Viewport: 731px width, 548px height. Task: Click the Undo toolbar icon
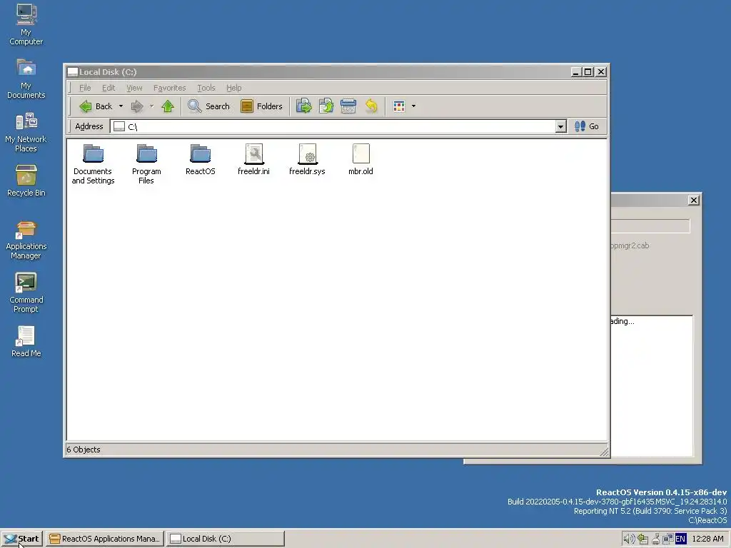371,106
